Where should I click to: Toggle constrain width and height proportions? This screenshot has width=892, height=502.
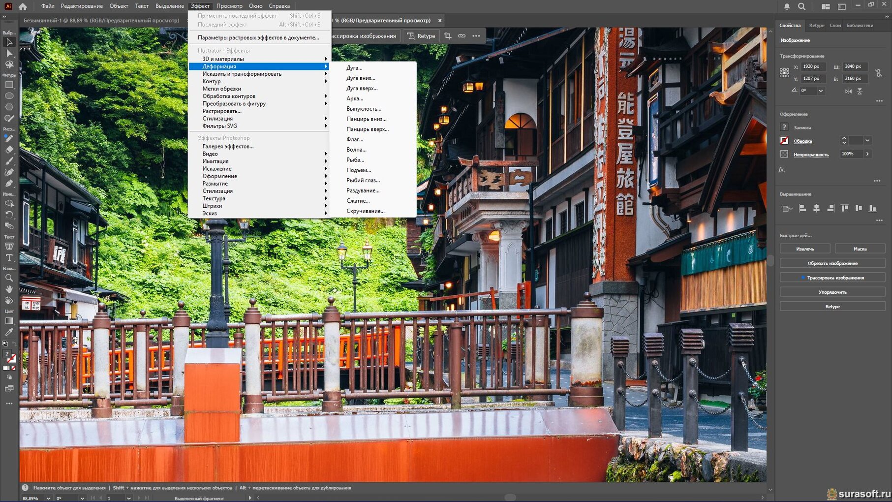[878, 73]
